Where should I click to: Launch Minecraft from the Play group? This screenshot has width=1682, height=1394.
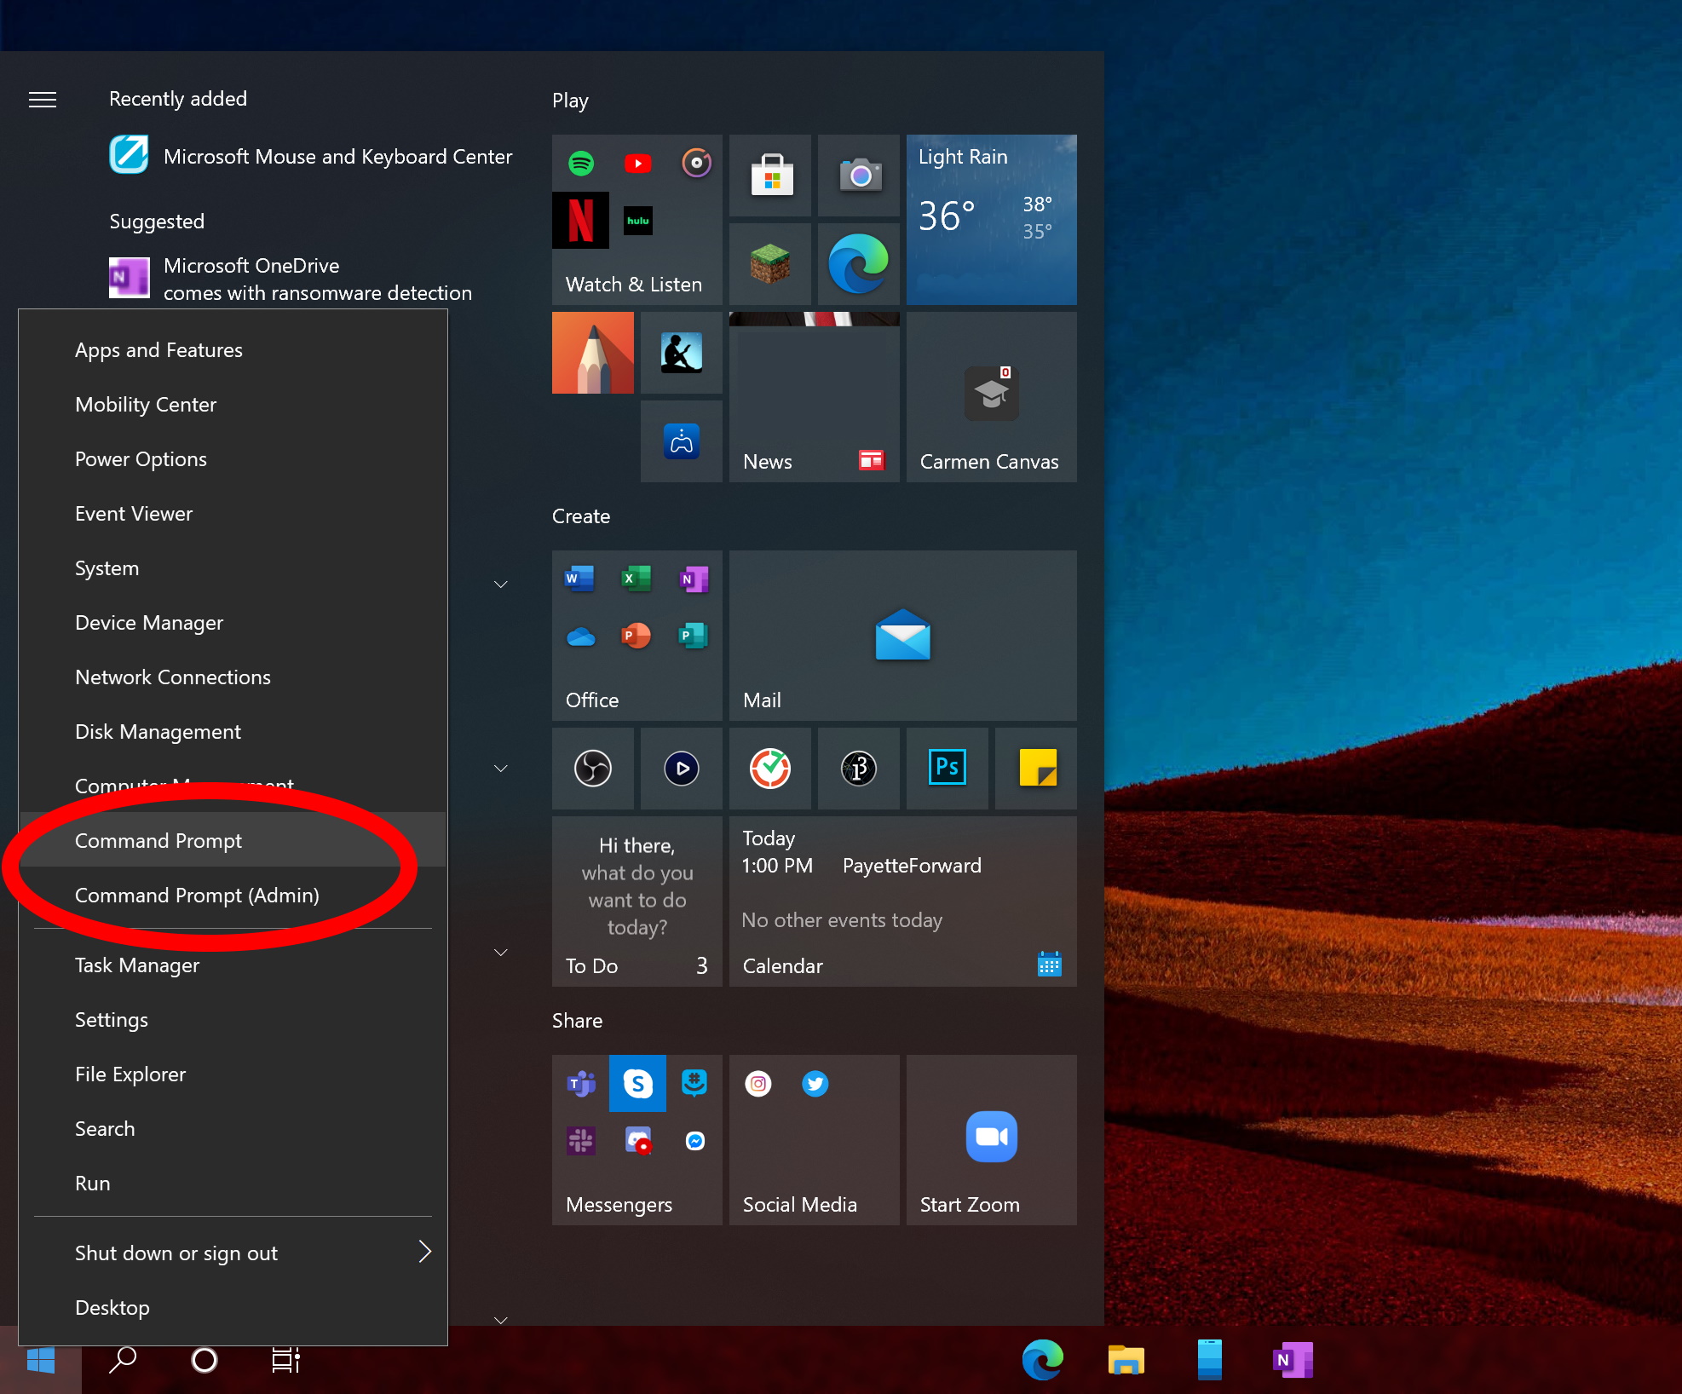[769, 263]
